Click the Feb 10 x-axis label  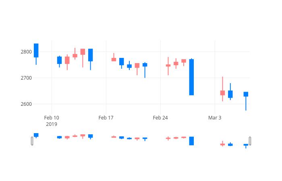(52, 118)
